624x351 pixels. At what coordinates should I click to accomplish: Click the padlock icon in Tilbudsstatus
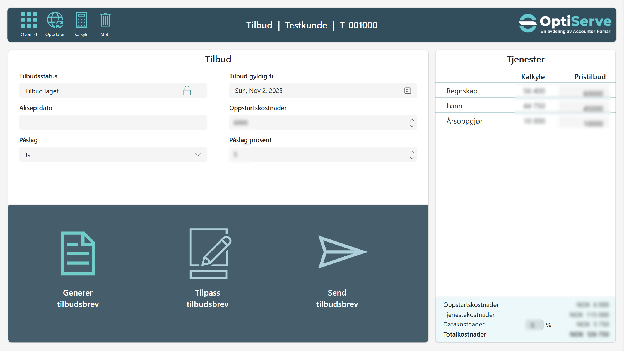[x=187, y=91]
